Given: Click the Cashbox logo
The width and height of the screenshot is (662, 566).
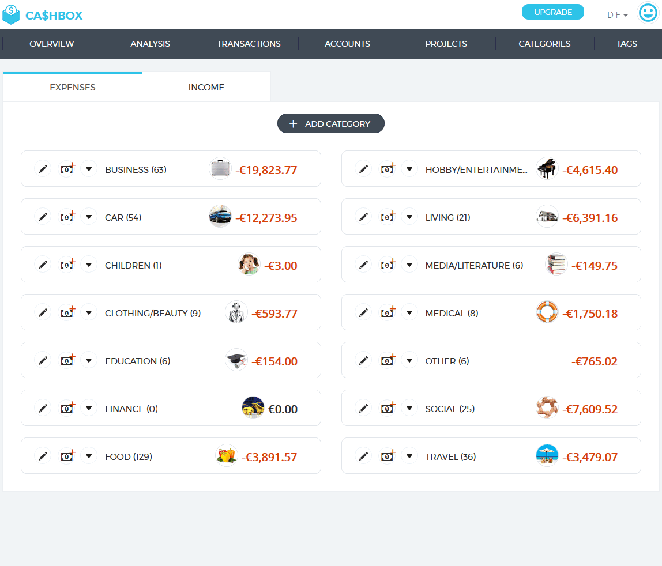Looking at the screenshot, I should coord(43,15).
